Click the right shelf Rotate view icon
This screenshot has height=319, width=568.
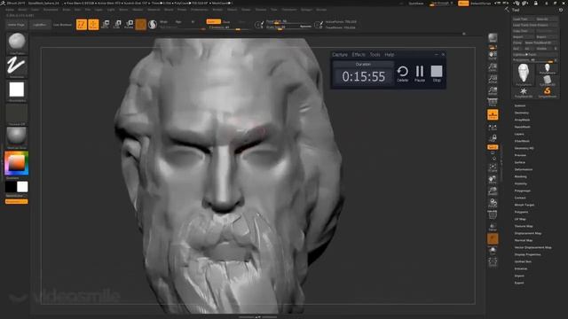coord(493,203)
